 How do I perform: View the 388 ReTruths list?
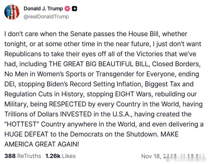pyautogui.click(x=23, y=156)
